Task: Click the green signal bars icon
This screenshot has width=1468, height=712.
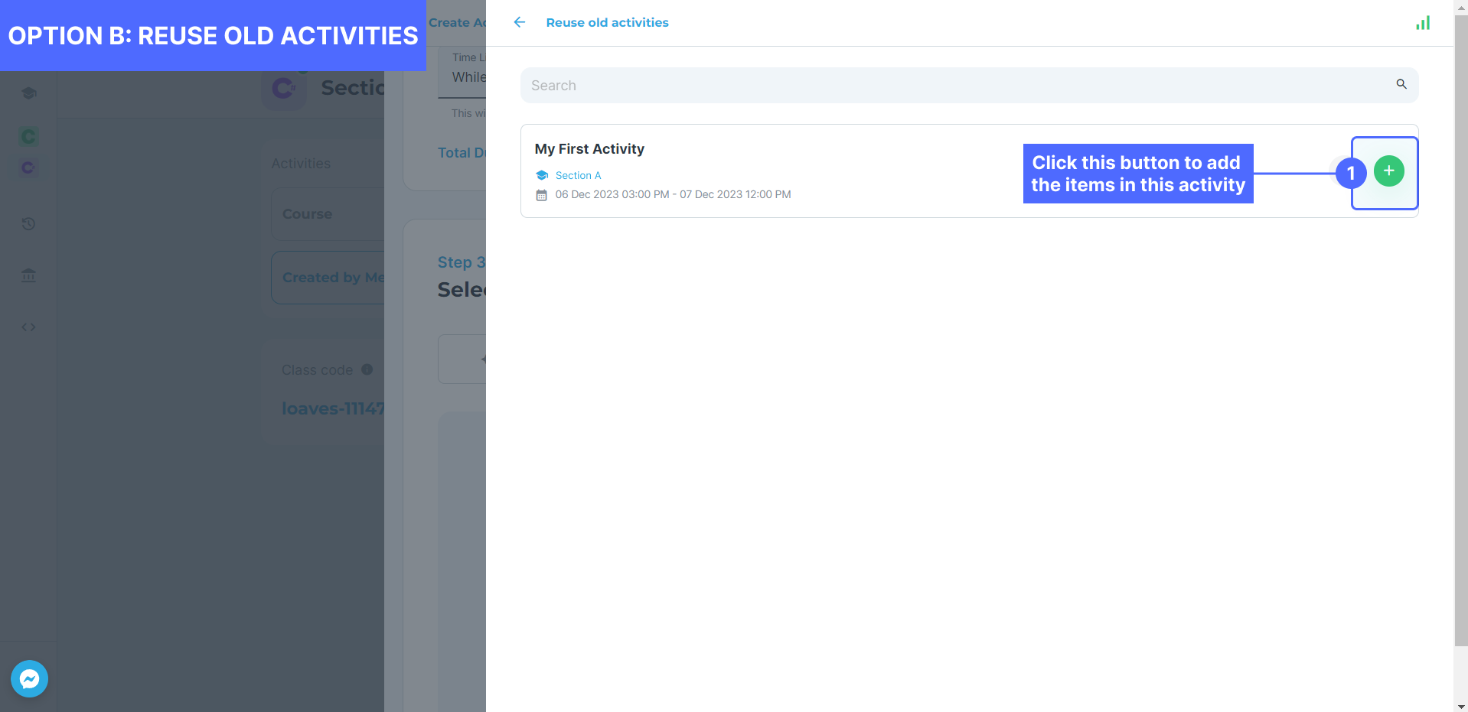Action: (x=1423, y=23)
